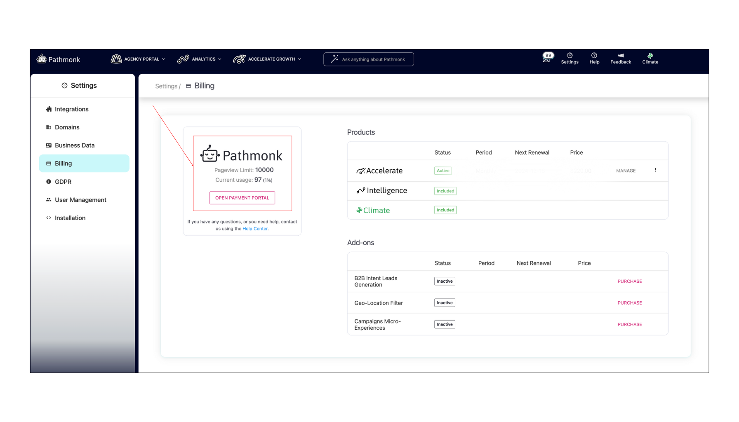
Task: Click the Included badge for Climate
Action: pyautogui.click(x=445, y=210)
